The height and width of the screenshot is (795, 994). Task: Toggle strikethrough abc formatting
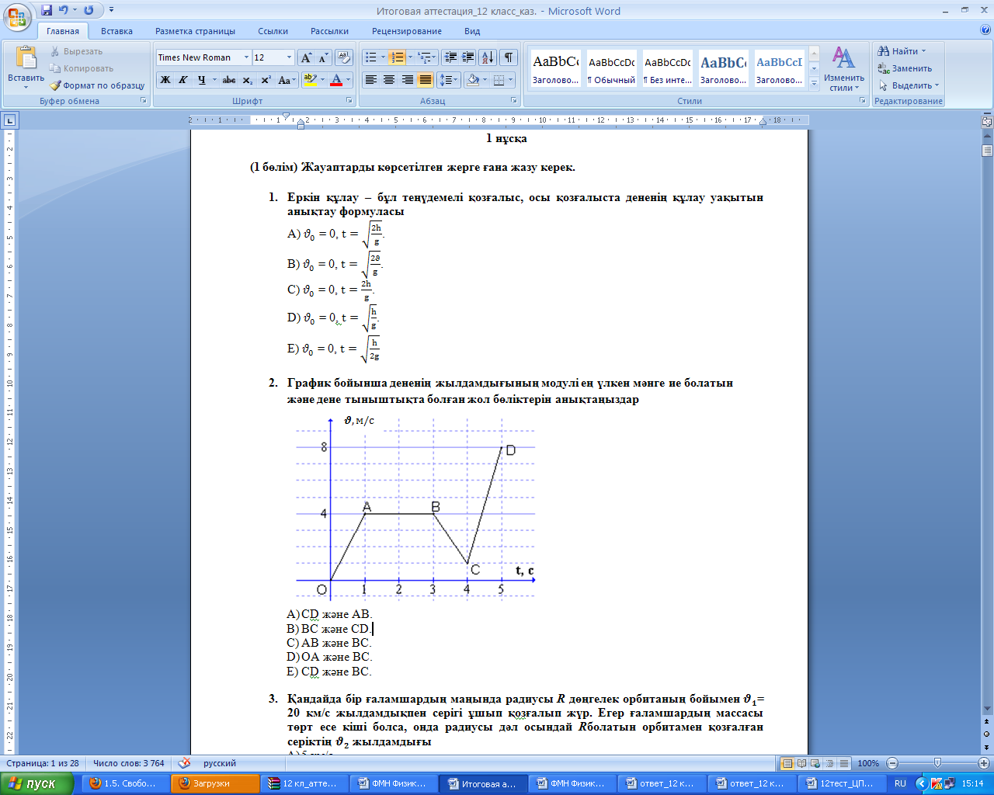[x=229, y=80]
